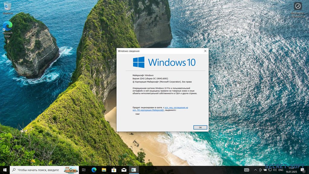Open the Windows Start menu

pos(5,170)
